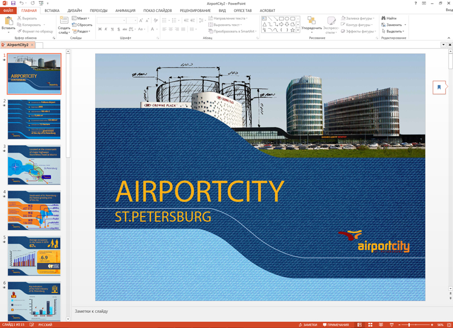Select slide 3 thumbnail in panel
This screenshot has height=328, width=453.
coord(34,165)
